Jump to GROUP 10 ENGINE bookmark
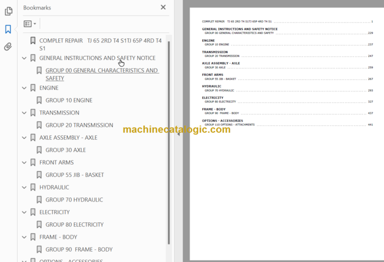Screen dimensions: 384x262 pos(69,100)
